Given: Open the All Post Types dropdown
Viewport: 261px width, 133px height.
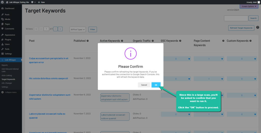Looking at the screenshot, I should [x=78, y=30].
